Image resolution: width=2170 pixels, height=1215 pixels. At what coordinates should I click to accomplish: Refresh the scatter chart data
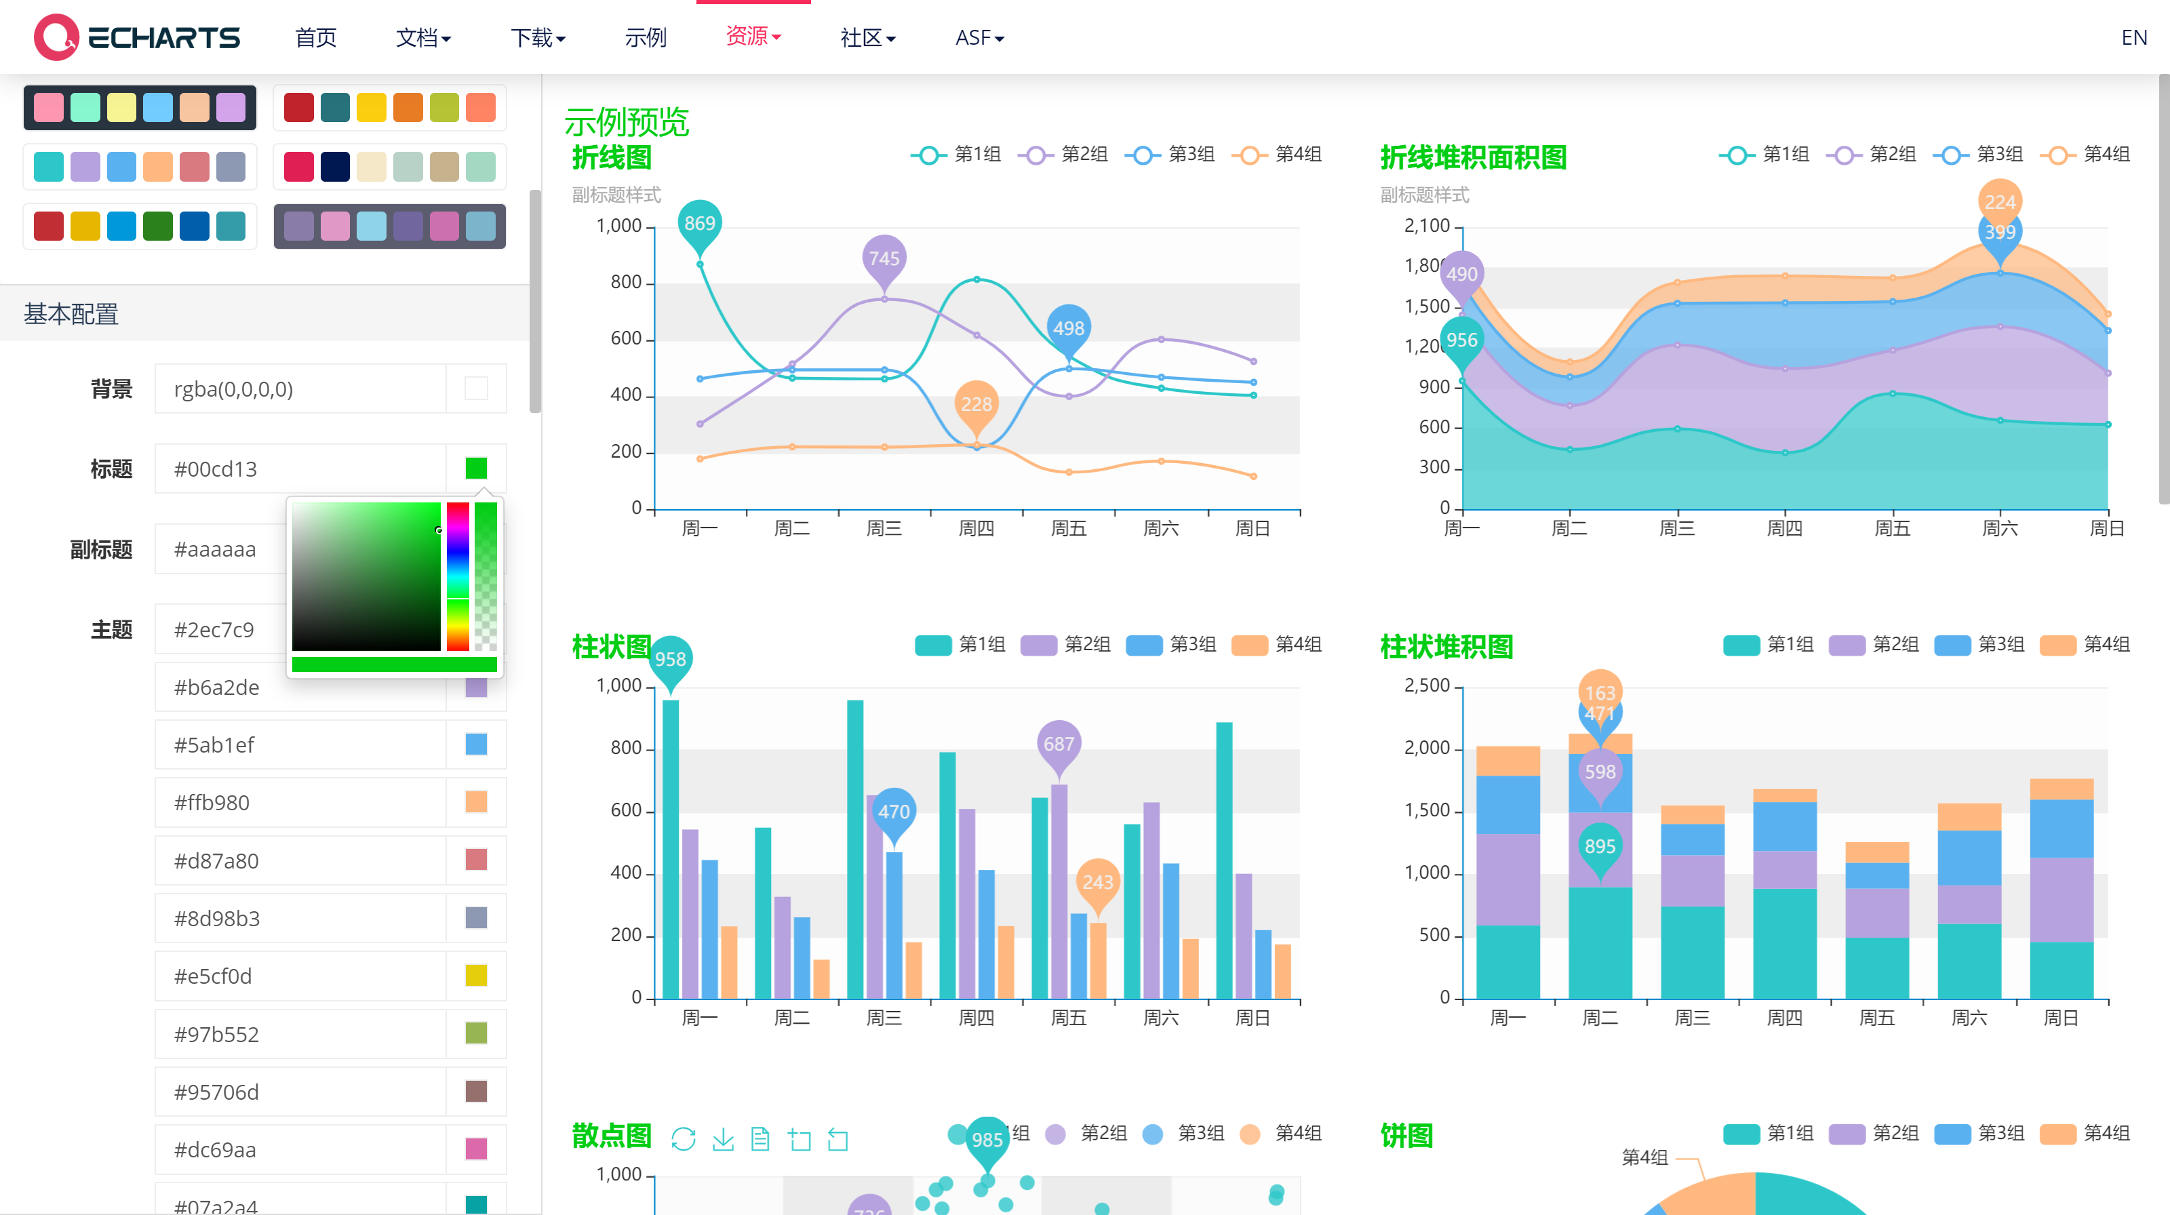tap(683, 1138)
